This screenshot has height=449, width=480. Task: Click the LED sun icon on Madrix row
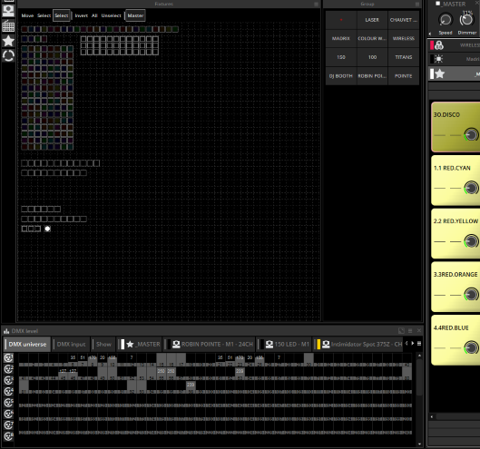click(438, 59)
